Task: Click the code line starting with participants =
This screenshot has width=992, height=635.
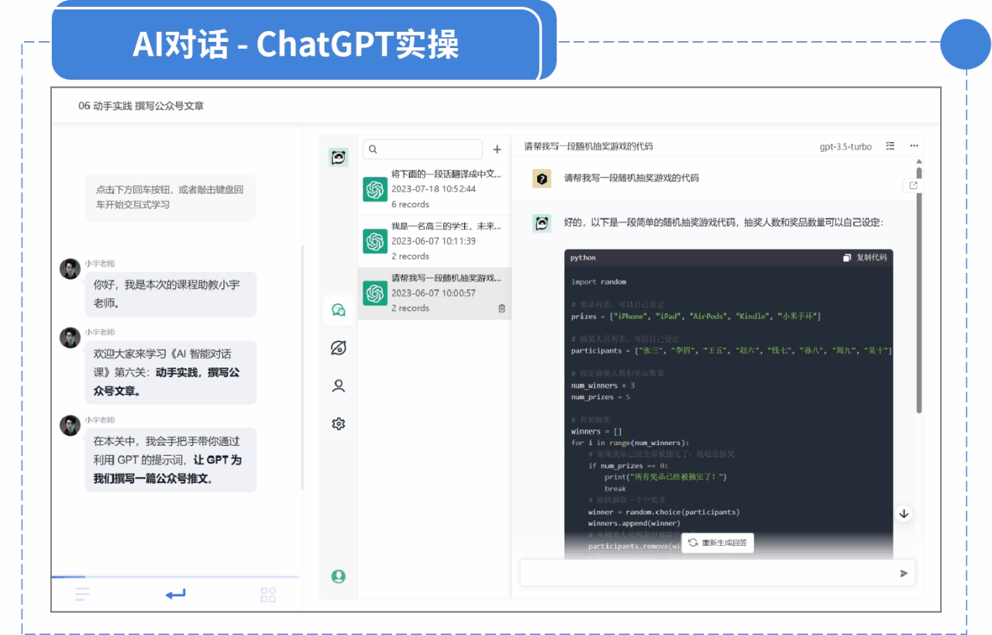Action: coord(732,350)
